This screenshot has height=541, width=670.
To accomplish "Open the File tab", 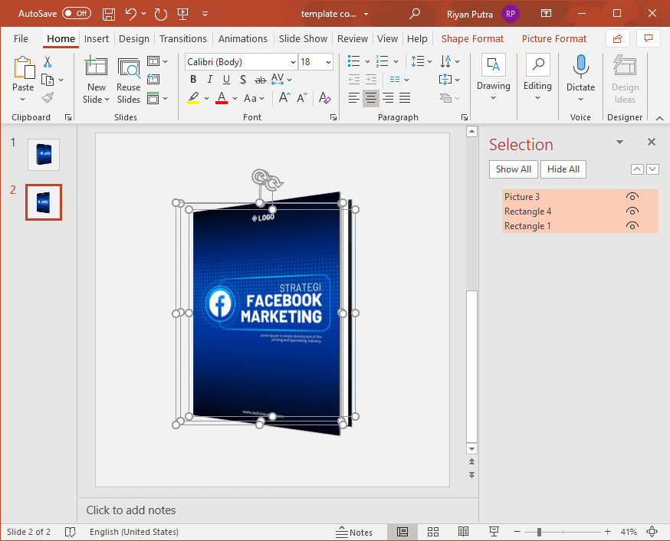I will tap(21, 39).
